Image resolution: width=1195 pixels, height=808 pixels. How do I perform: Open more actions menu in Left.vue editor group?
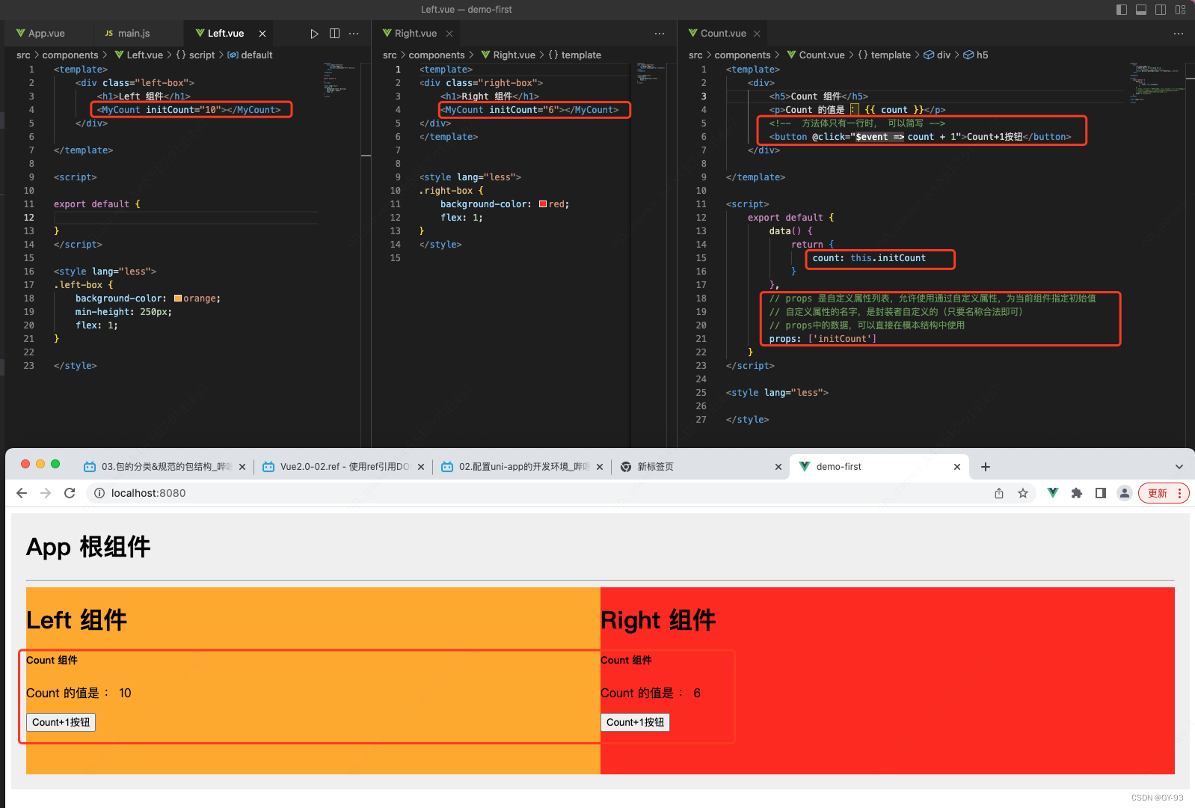coord(354,34)
